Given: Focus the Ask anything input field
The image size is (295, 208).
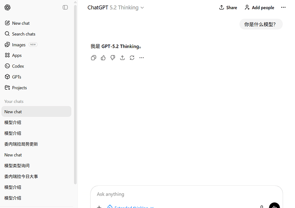Looking at the screenshot, I should (186, 194).
